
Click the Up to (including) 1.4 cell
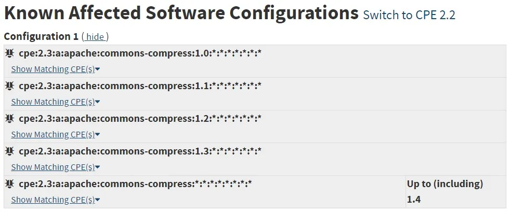[x=456, y=192]
